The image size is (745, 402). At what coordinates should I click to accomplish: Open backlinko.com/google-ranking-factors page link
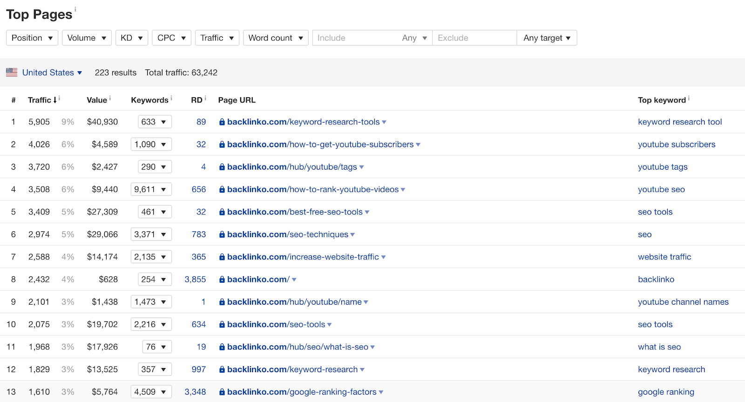pos(302,392)
